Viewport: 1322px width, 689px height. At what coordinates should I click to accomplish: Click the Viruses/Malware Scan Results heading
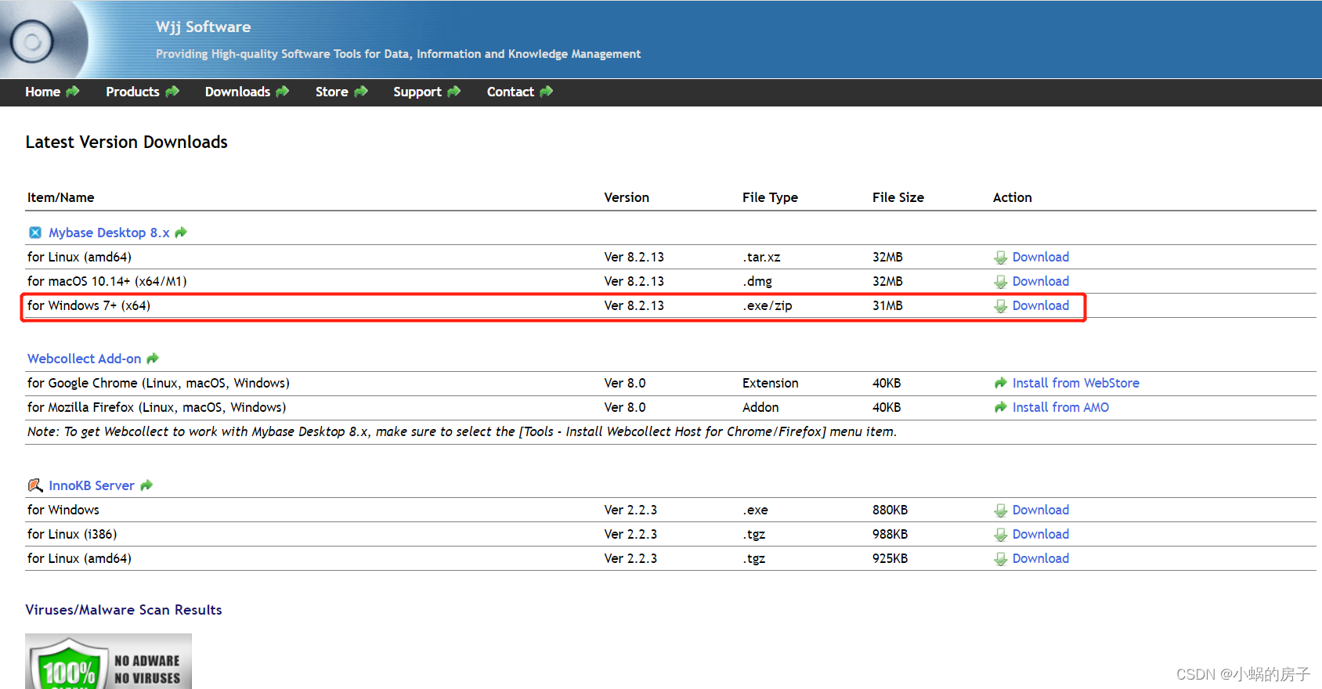[124, 610]
